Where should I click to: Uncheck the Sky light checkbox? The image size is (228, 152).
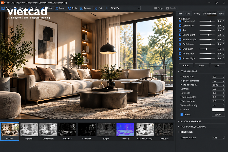click(180, 30)
